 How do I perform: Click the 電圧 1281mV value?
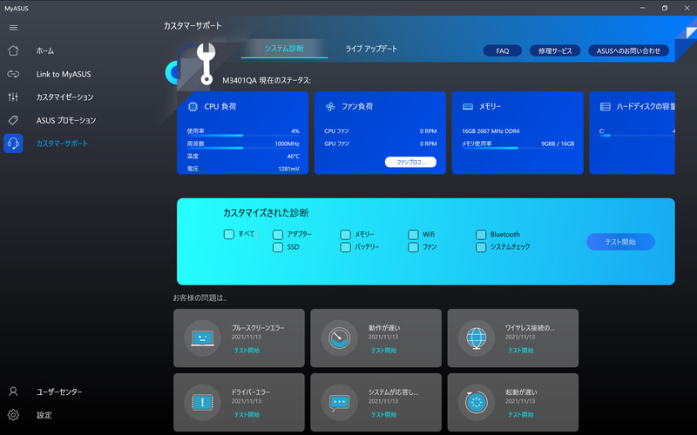[288, 169]
